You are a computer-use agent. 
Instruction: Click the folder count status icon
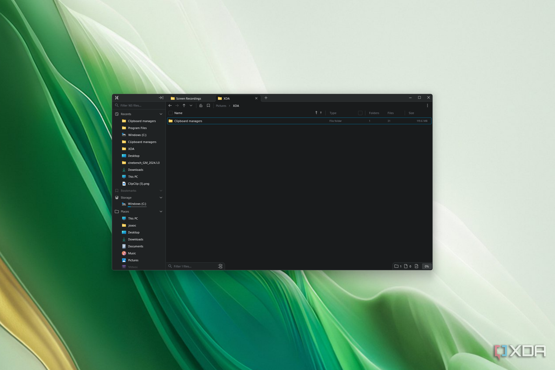pyautogui.click(x=396, y=266)
